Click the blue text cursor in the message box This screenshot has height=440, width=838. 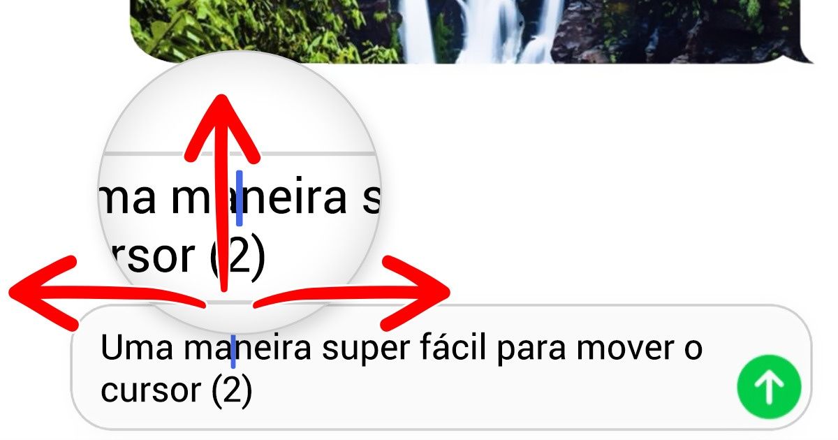click(x=233, y=350)
